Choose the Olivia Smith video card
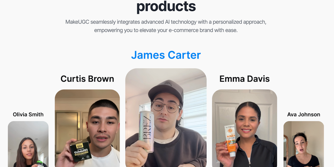 click(28, 144)
